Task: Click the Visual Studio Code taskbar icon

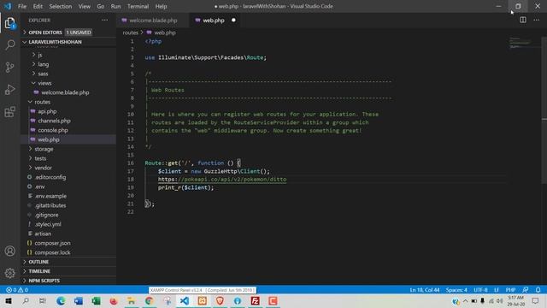Action: [x=185, y=300]
